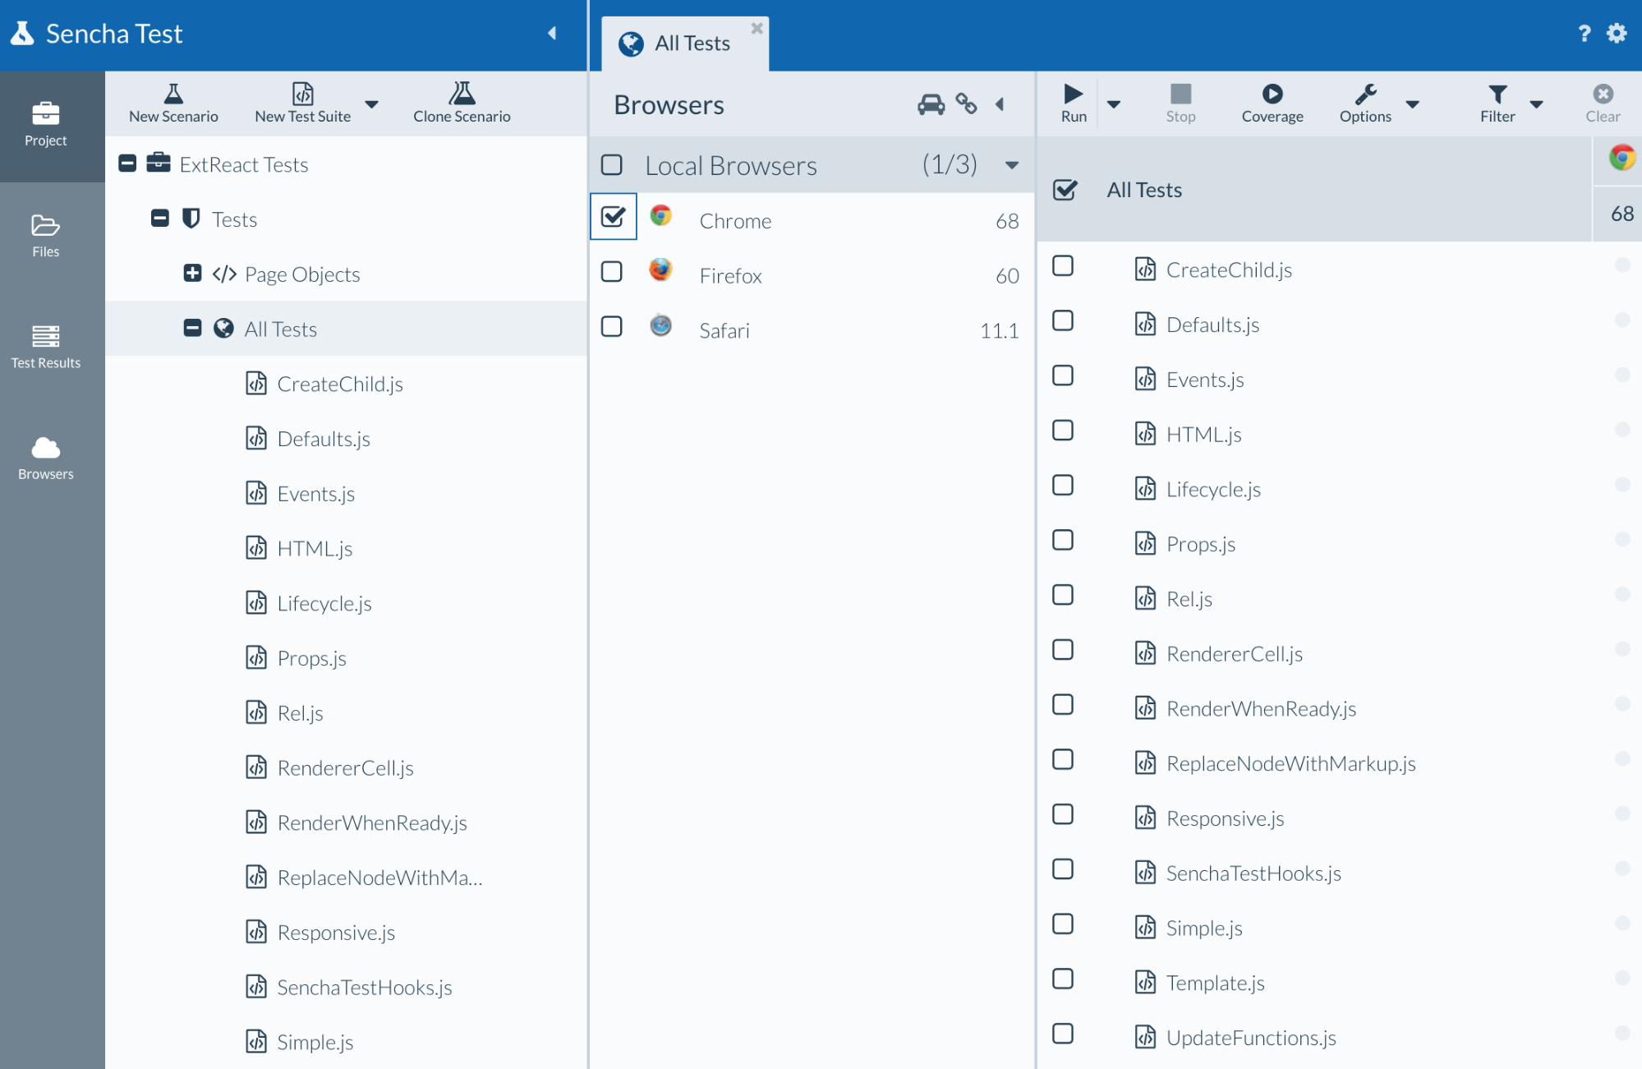
Task: Click the link icon in Browsers header
Action: (966, 104)
